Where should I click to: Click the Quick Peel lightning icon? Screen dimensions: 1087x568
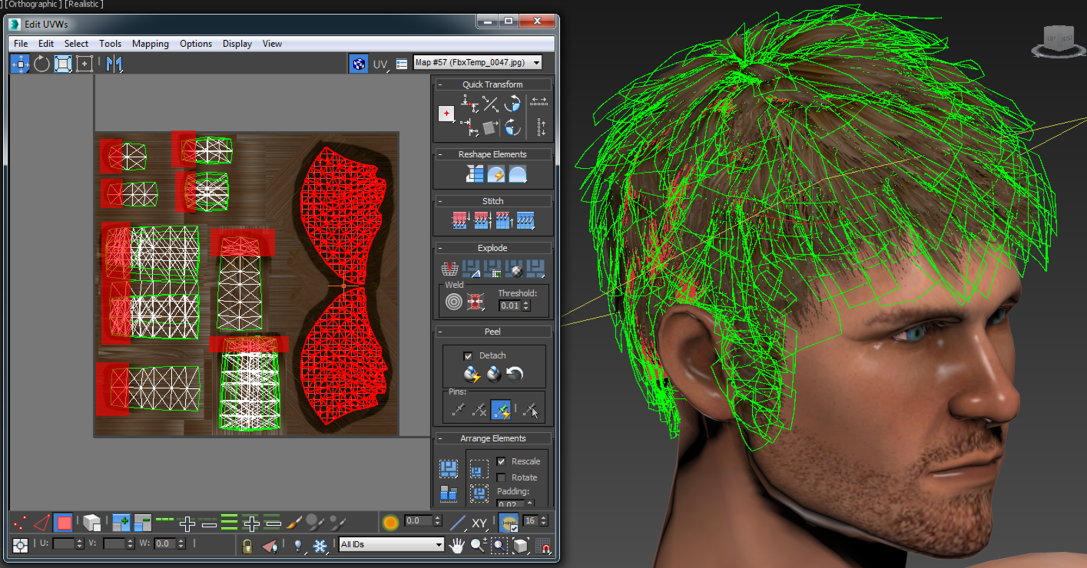[472, 374]
